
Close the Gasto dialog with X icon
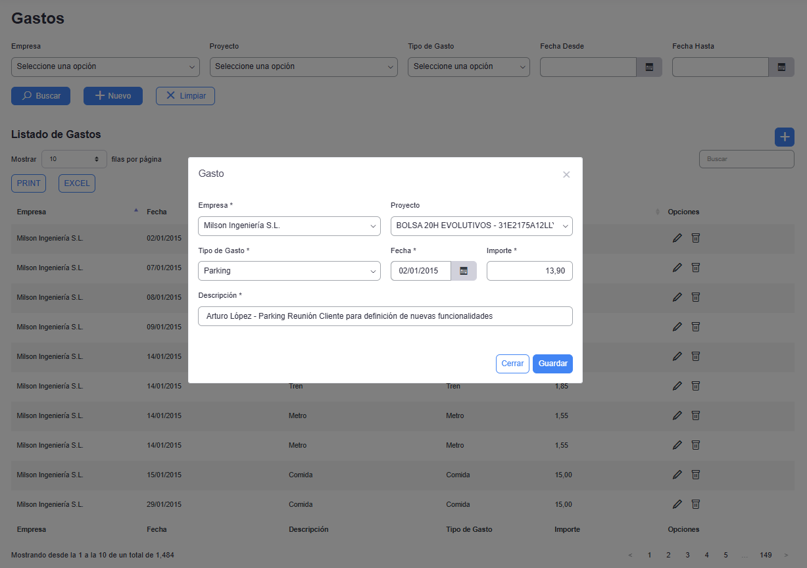click(x=566, y=175)
